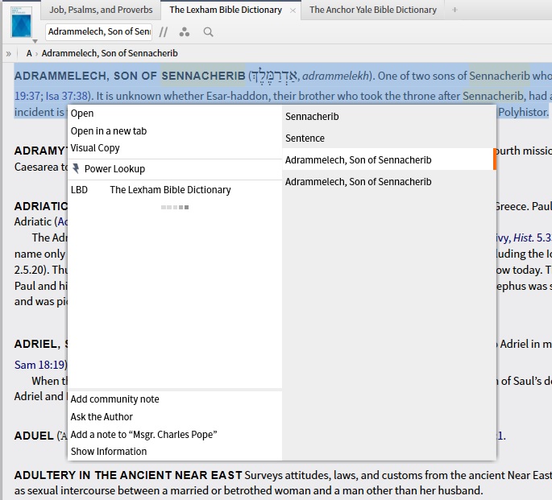Viewport: 552px width, 500px height.
Task: Switch to the Anchor Yale Bible Dictionary tab
Action: coord(373,10)
